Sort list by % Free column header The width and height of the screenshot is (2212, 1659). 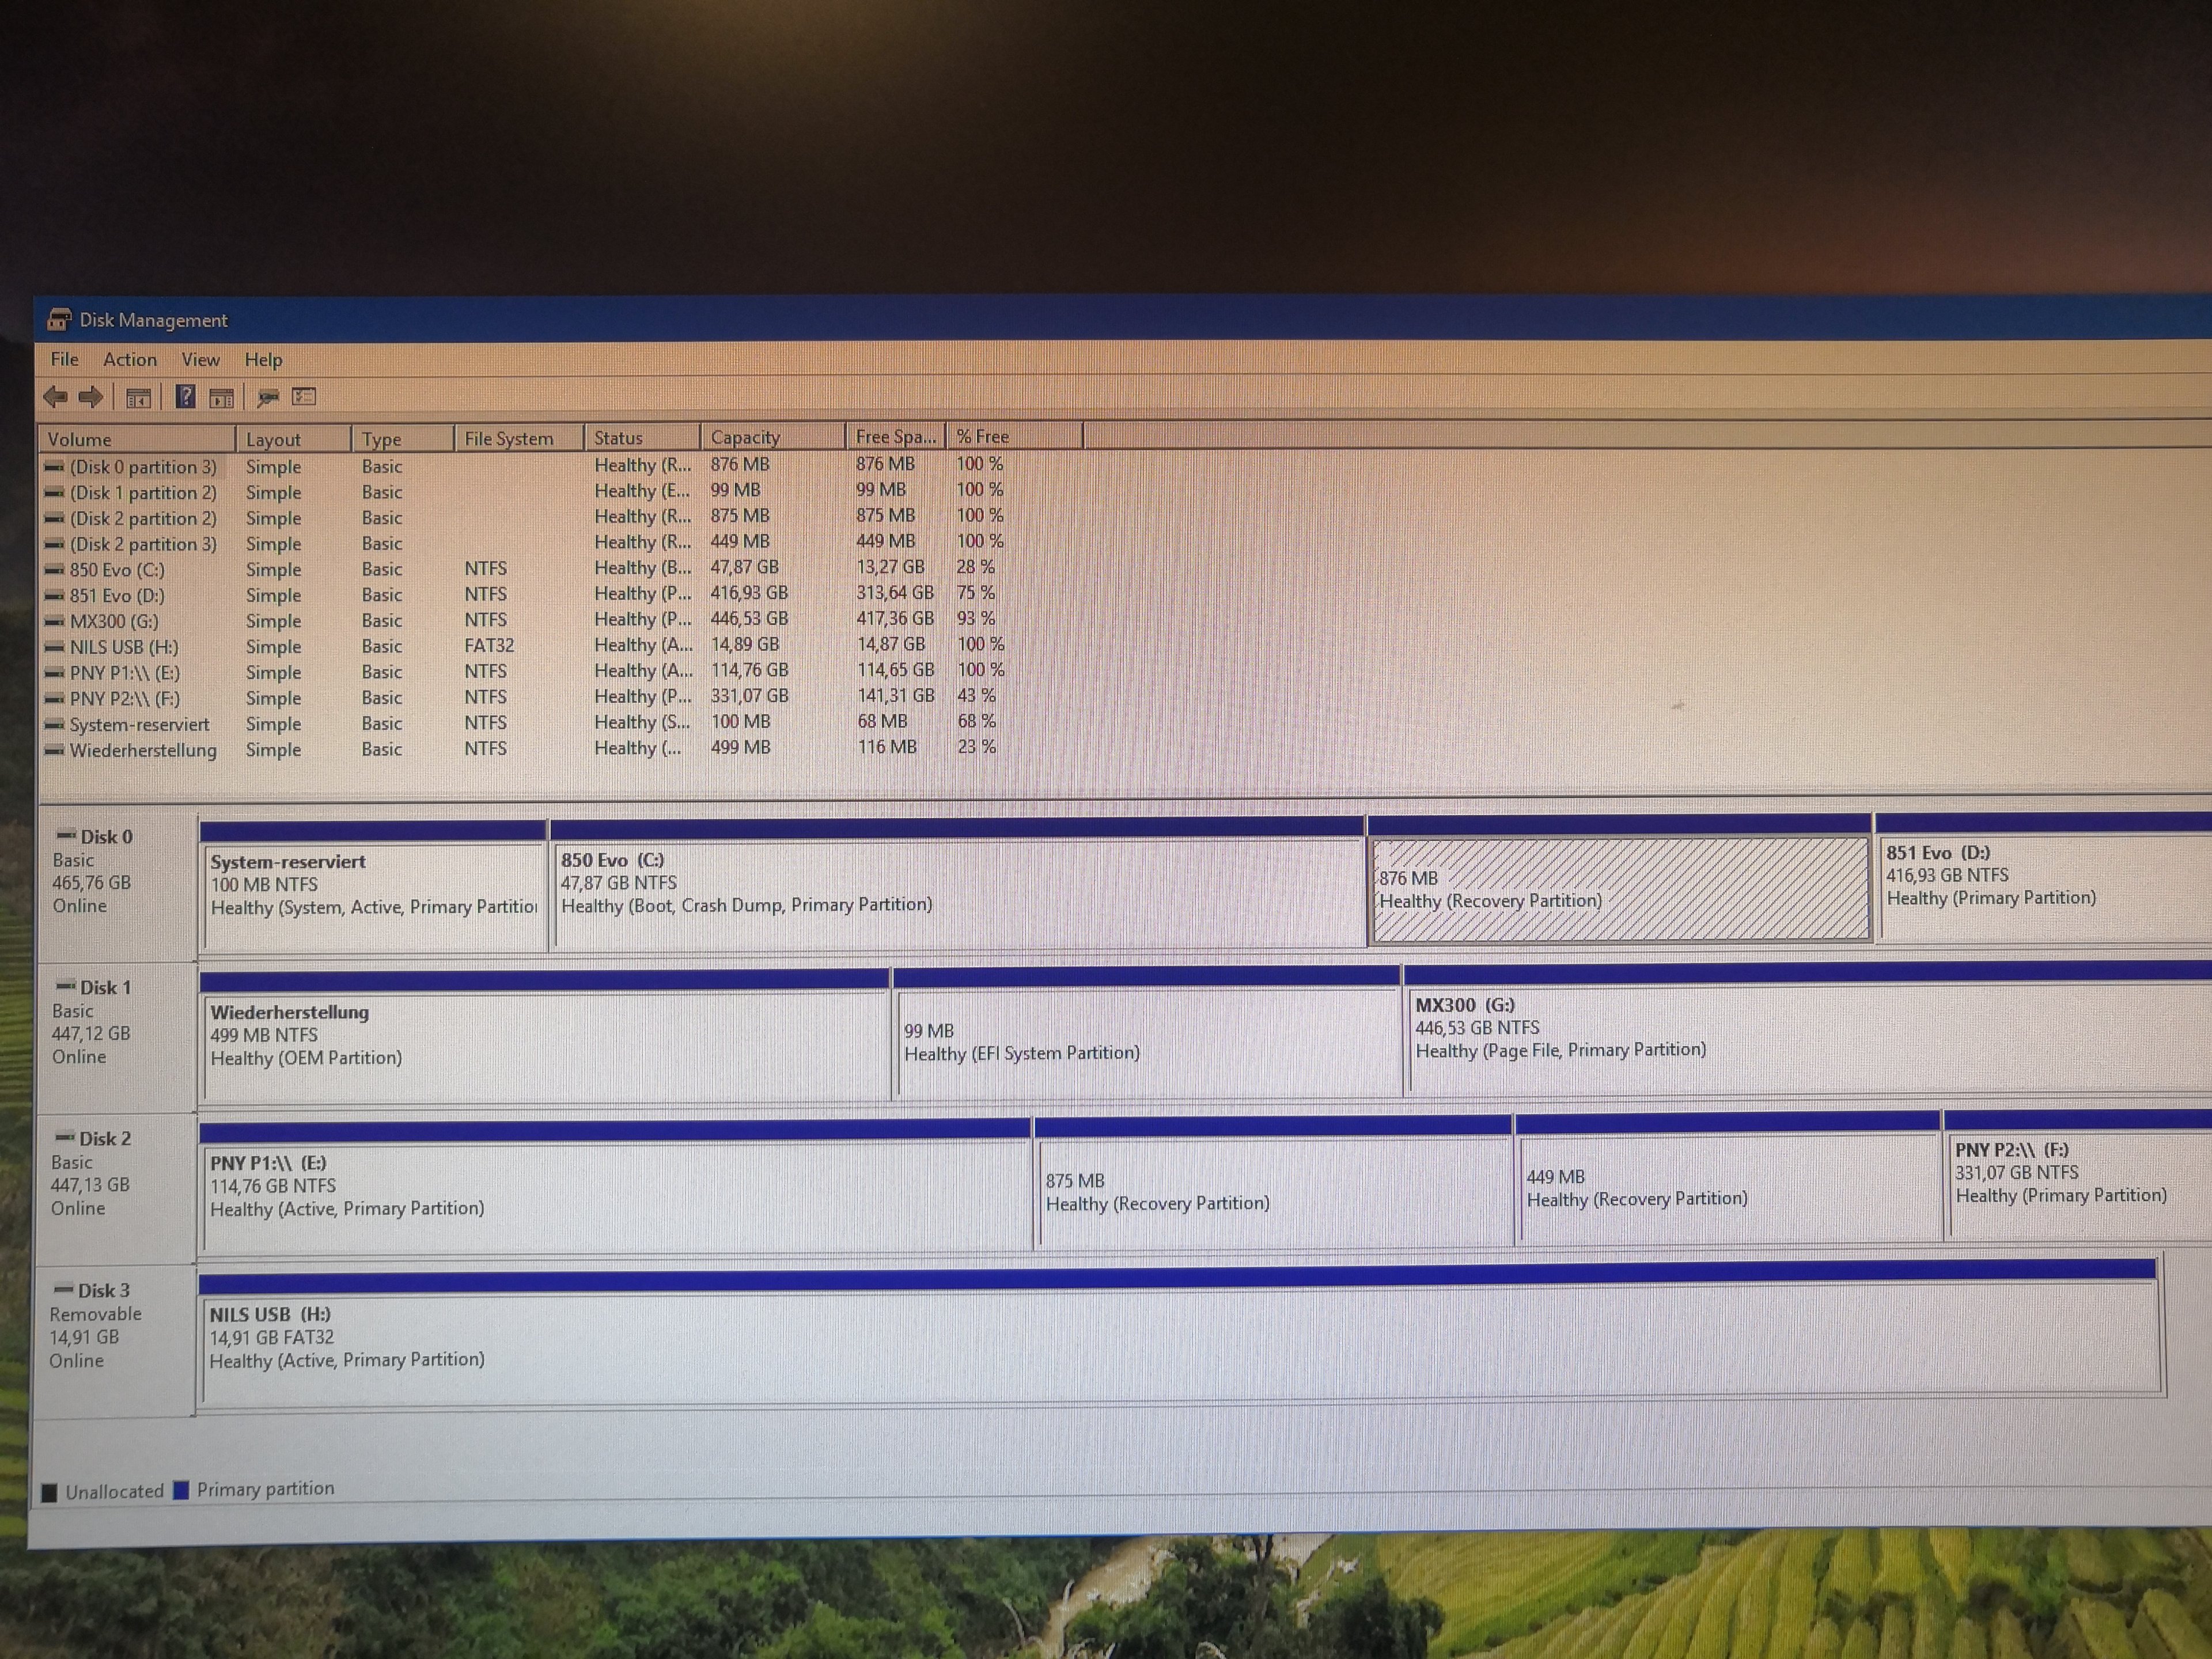(982, 436)
